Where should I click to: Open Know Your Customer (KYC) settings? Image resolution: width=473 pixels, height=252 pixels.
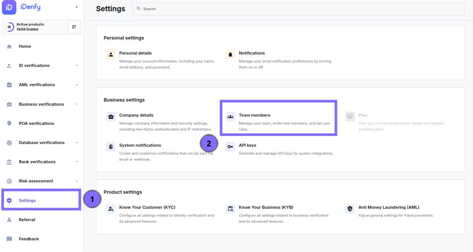[147, 207]
